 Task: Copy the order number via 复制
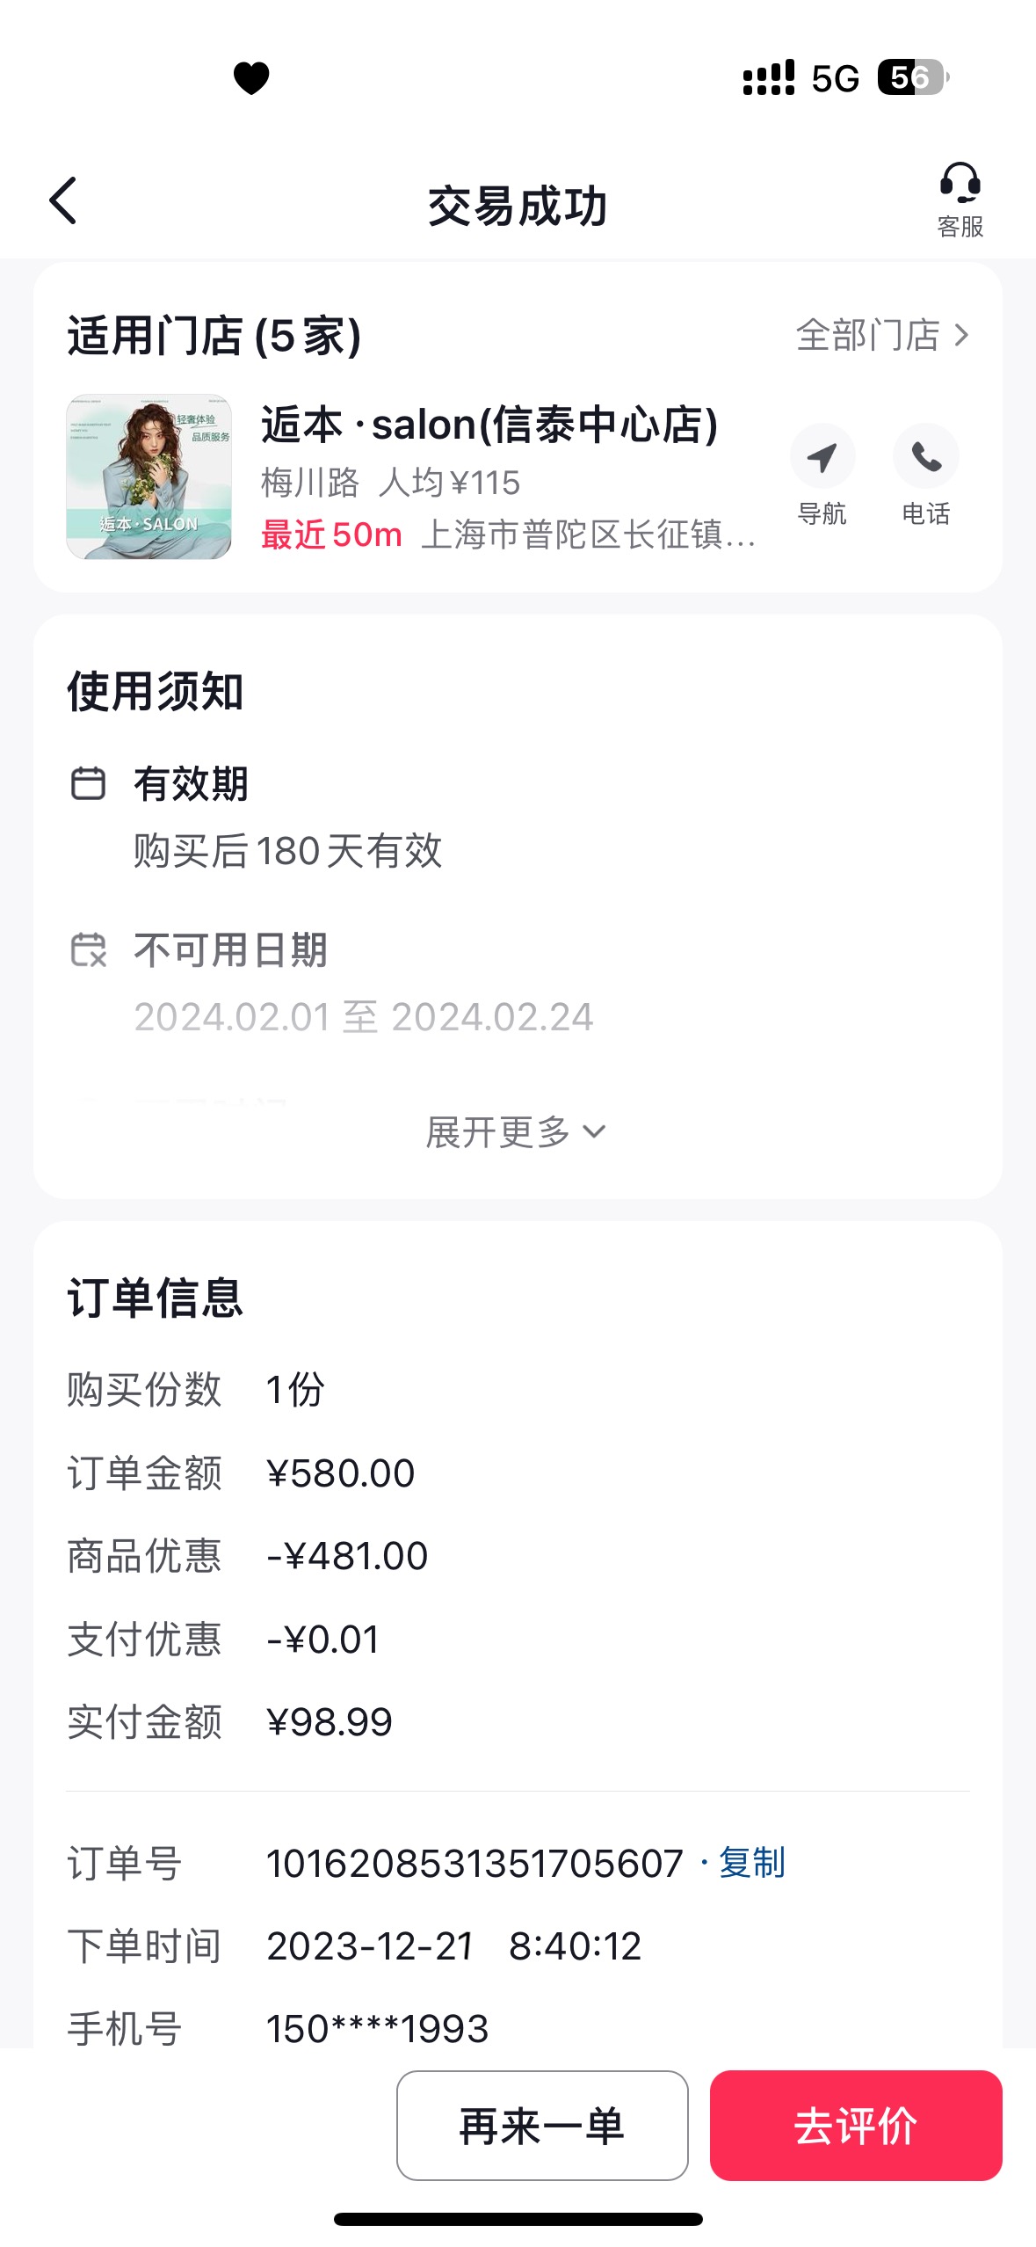751,1863
